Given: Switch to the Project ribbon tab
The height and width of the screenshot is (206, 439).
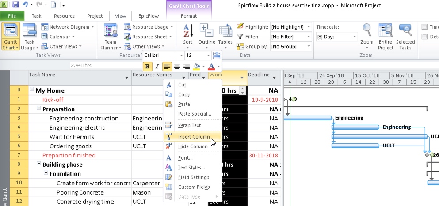Looking at the screenshot, I should (x=95, y=16).
